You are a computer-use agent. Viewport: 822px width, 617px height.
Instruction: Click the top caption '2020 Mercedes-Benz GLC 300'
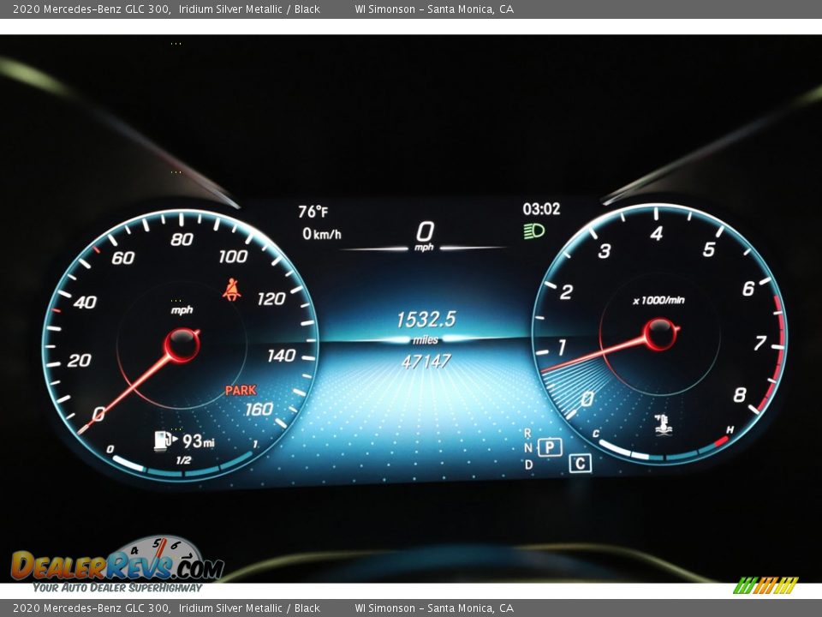tap(92, 9)
